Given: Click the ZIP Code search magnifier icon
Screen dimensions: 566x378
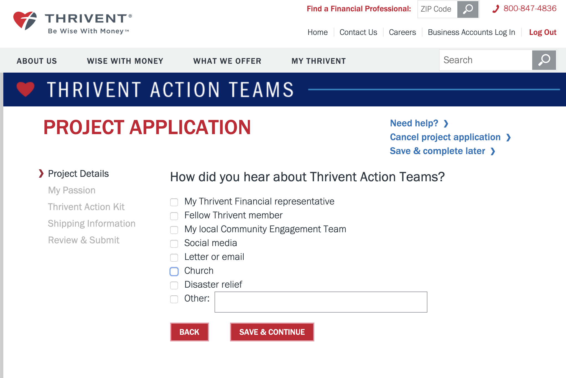Looking at the screenshot, I should (x=468, y=9).
